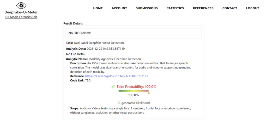Viewport: 267px width, 120px height.
Task: Go to the HOME page
Action: 98,8
